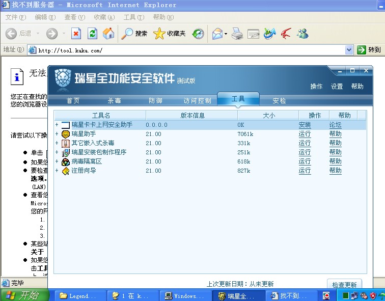
Task: Open the 编辑(E) menu in IE
Action: pyautogui.click(x=45, y=17)
